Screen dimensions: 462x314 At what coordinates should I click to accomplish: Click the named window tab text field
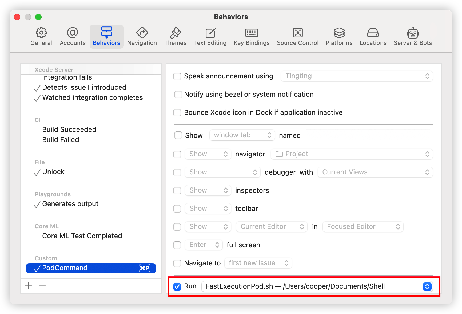point(368,135)
